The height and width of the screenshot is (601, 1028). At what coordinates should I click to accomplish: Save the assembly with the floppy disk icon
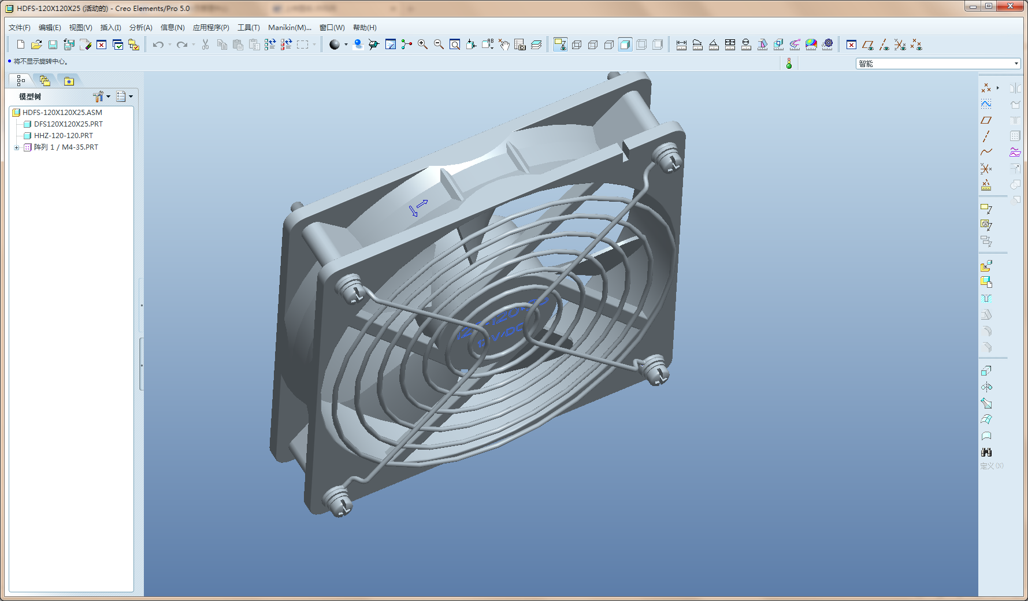[53, 44]
